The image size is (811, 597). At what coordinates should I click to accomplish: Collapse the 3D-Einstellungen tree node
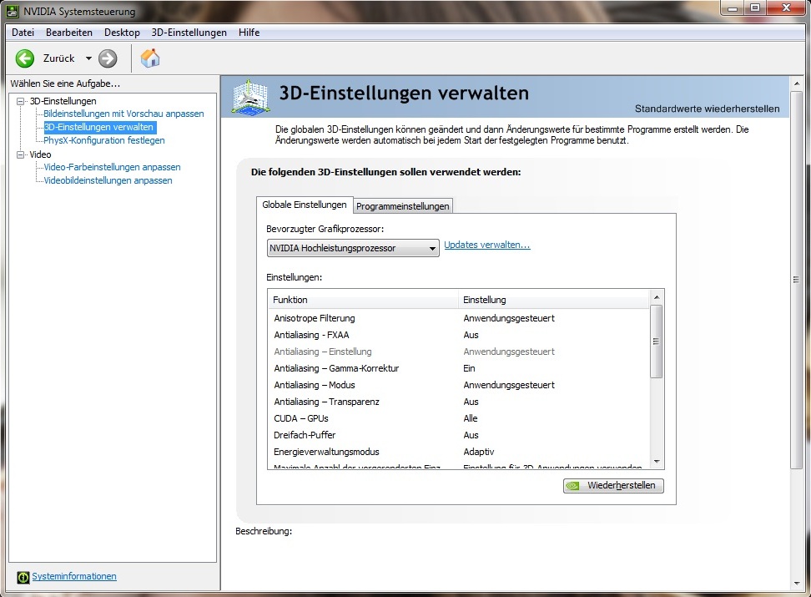[21, 101]
